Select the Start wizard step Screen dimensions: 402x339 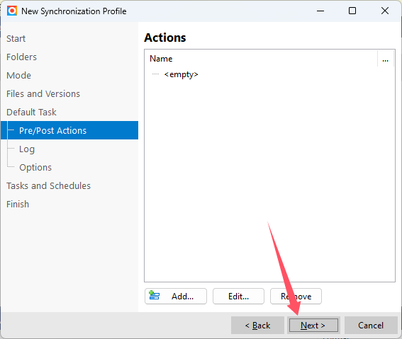16,39
